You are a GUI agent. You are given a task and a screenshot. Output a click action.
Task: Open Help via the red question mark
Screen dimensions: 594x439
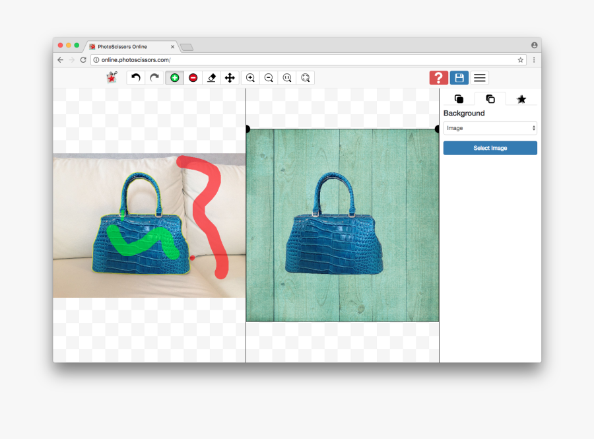pyautogui.click(x=438, y=77)
